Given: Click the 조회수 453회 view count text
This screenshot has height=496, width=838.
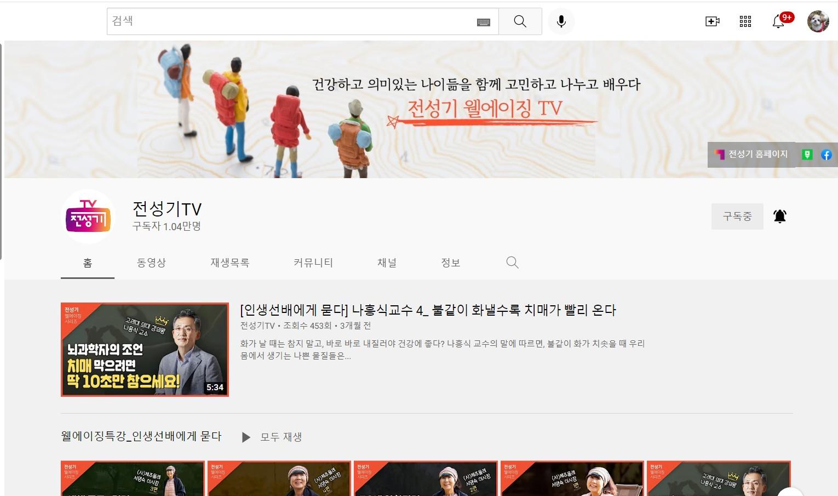Looking at the screenshot, I should (307, 326).
